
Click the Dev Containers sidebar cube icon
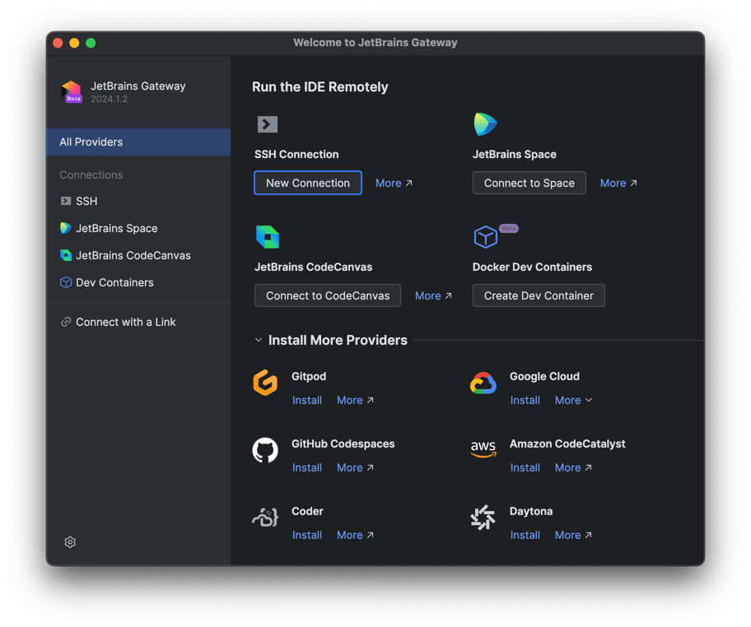[x=66, y=282]
